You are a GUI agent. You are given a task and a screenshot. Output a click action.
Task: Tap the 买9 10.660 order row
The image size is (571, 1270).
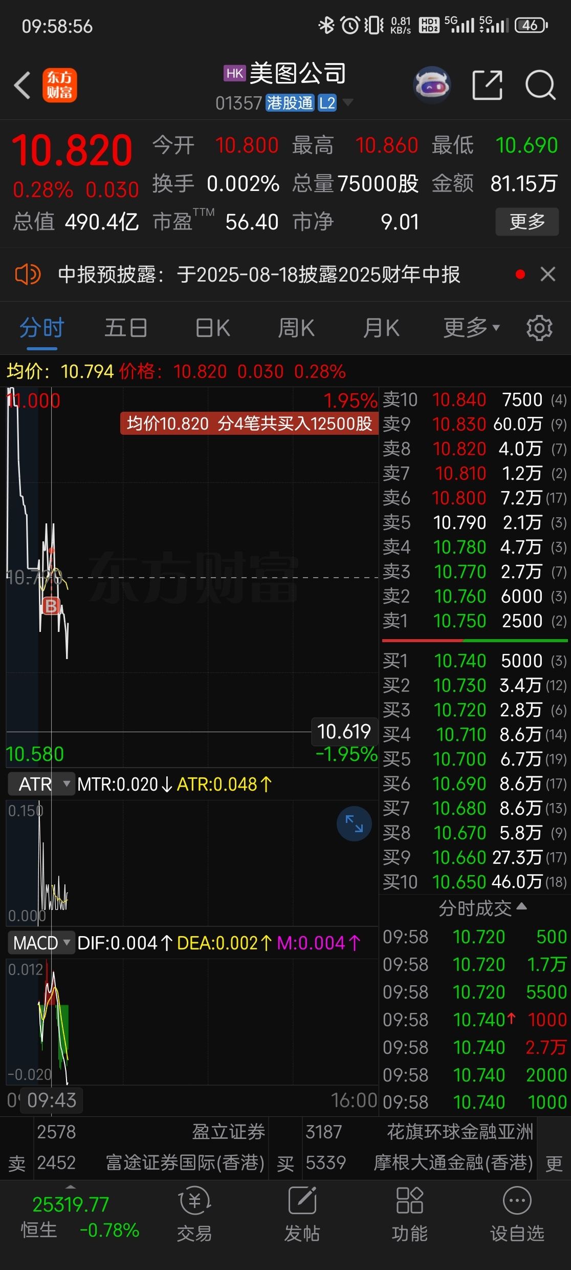(475, 857)
